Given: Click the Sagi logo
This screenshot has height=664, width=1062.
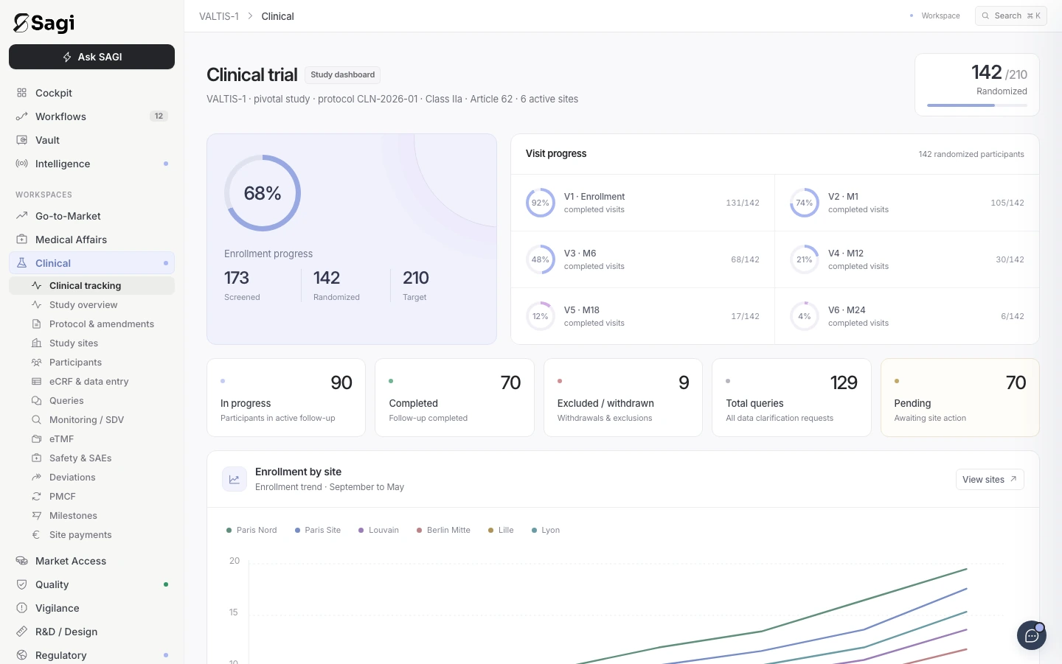Looking at the screenshot, I should [44, 23].
